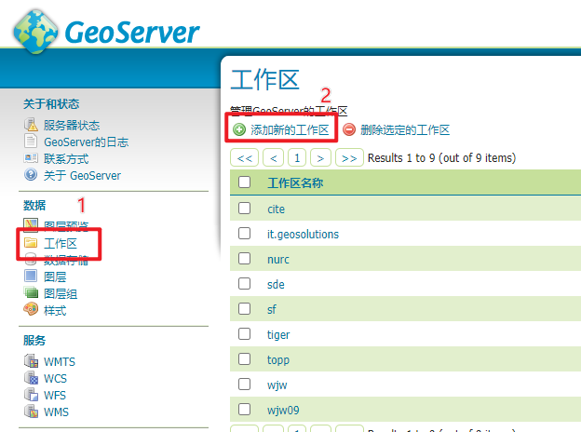The width and height of the screenshot is (581, 432).
Task: Check the box for it.geosolutions workspace
Action: (244, 234)
